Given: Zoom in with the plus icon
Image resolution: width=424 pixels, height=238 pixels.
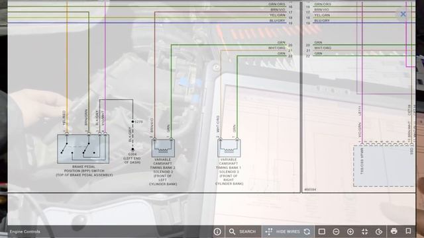Looking at the screenshot, I should tap(350, 231).
